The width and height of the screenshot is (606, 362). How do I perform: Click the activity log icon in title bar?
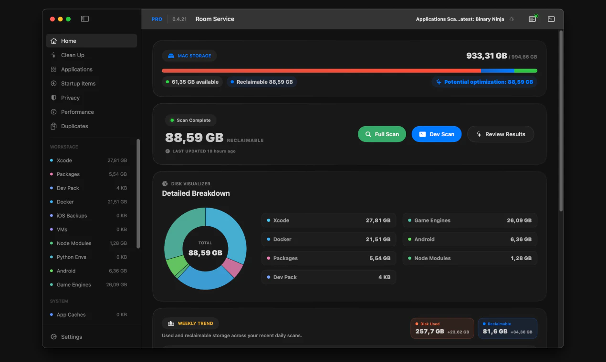532,19
